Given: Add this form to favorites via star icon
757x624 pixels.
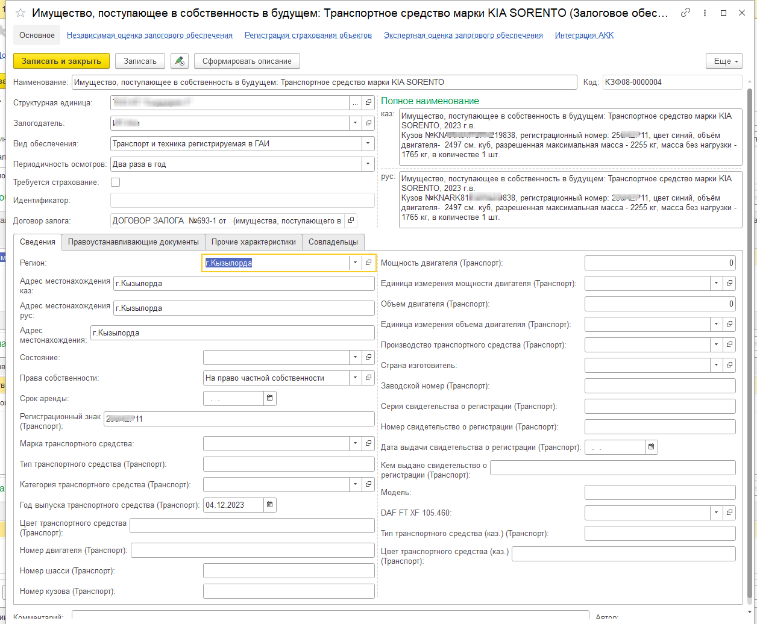Looking at the screenshot, I should tap(20, 13).
